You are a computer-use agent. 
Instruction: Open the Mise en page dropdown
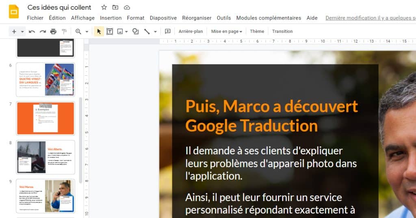tap(227, 32)
